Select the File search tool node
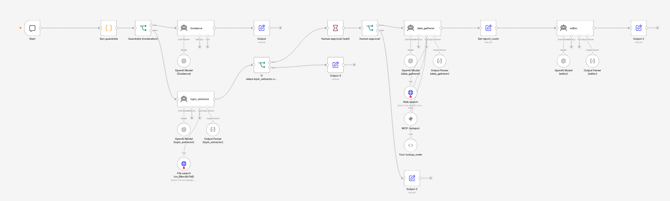The height and width of the screenshot is (201, 670). tap(184, 164)
